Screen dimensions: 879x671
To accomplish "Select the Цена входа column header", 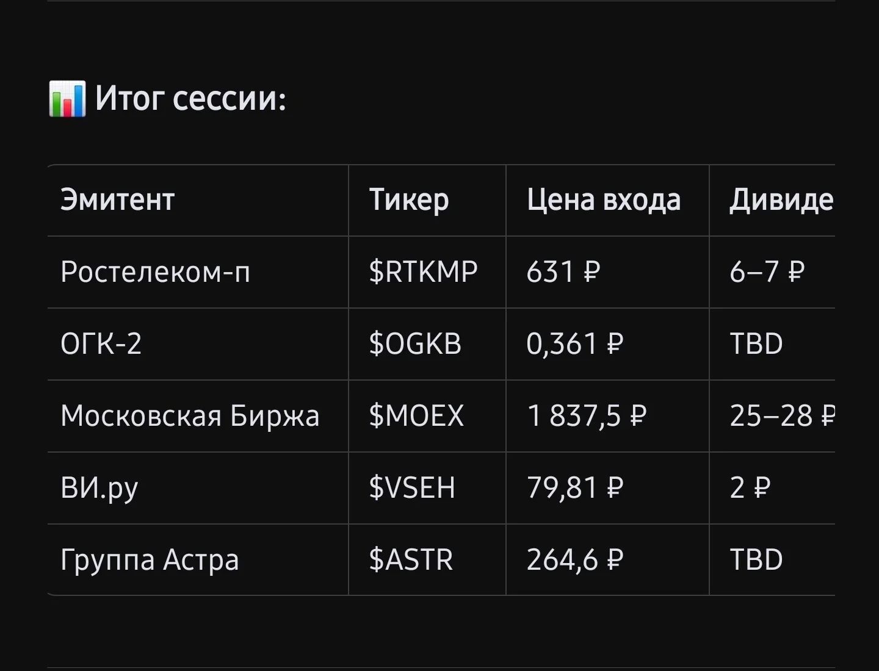I will (604, 200).
